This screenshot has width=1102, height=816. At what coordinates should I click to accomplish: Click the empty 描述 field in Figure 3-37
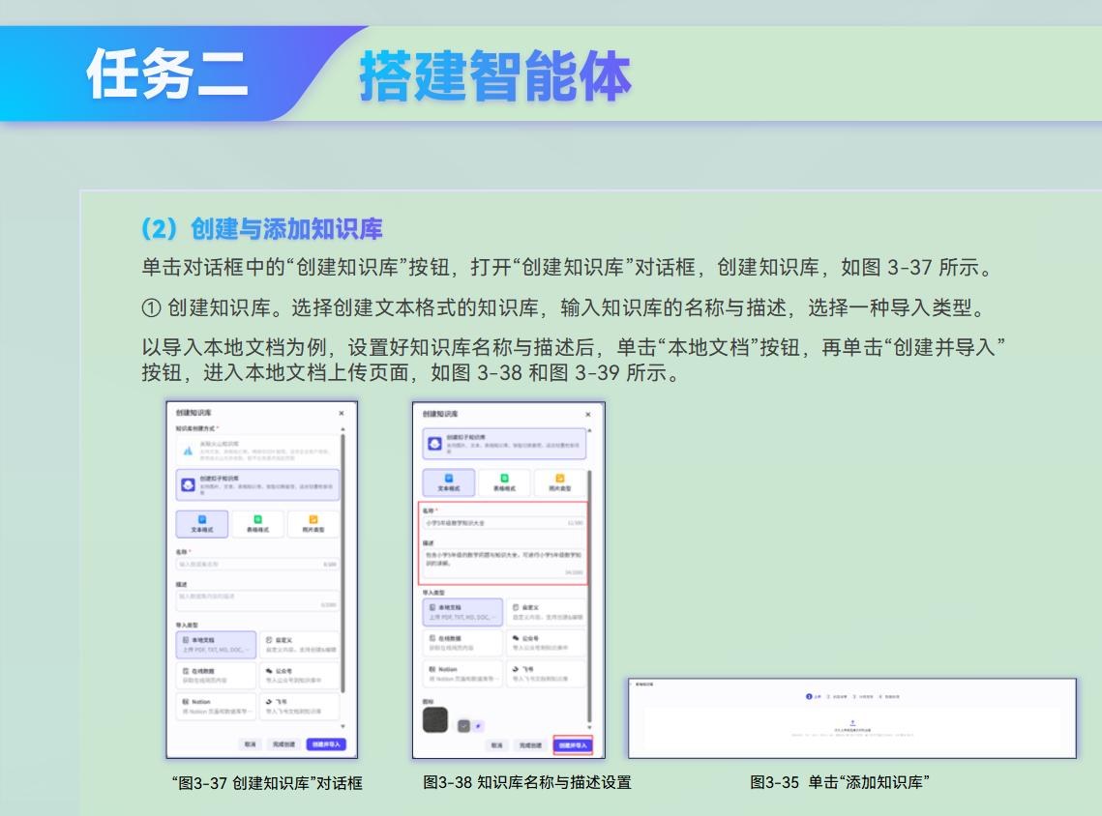257,599
